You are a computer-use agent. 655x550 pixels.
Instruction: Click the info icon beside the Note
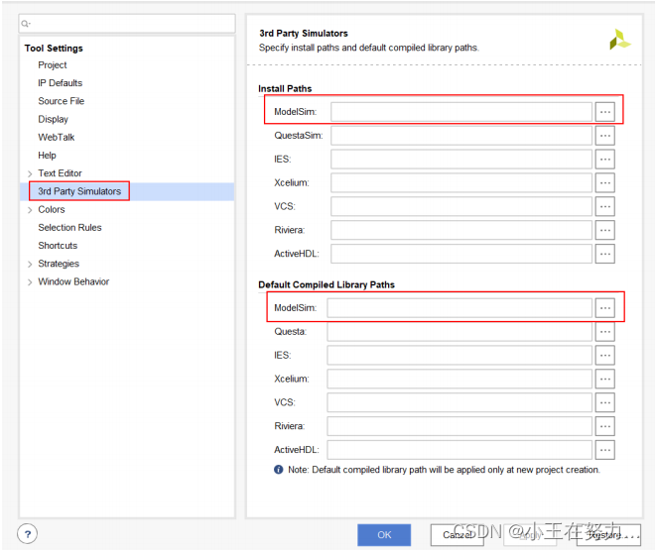click(x=279, y=470)
